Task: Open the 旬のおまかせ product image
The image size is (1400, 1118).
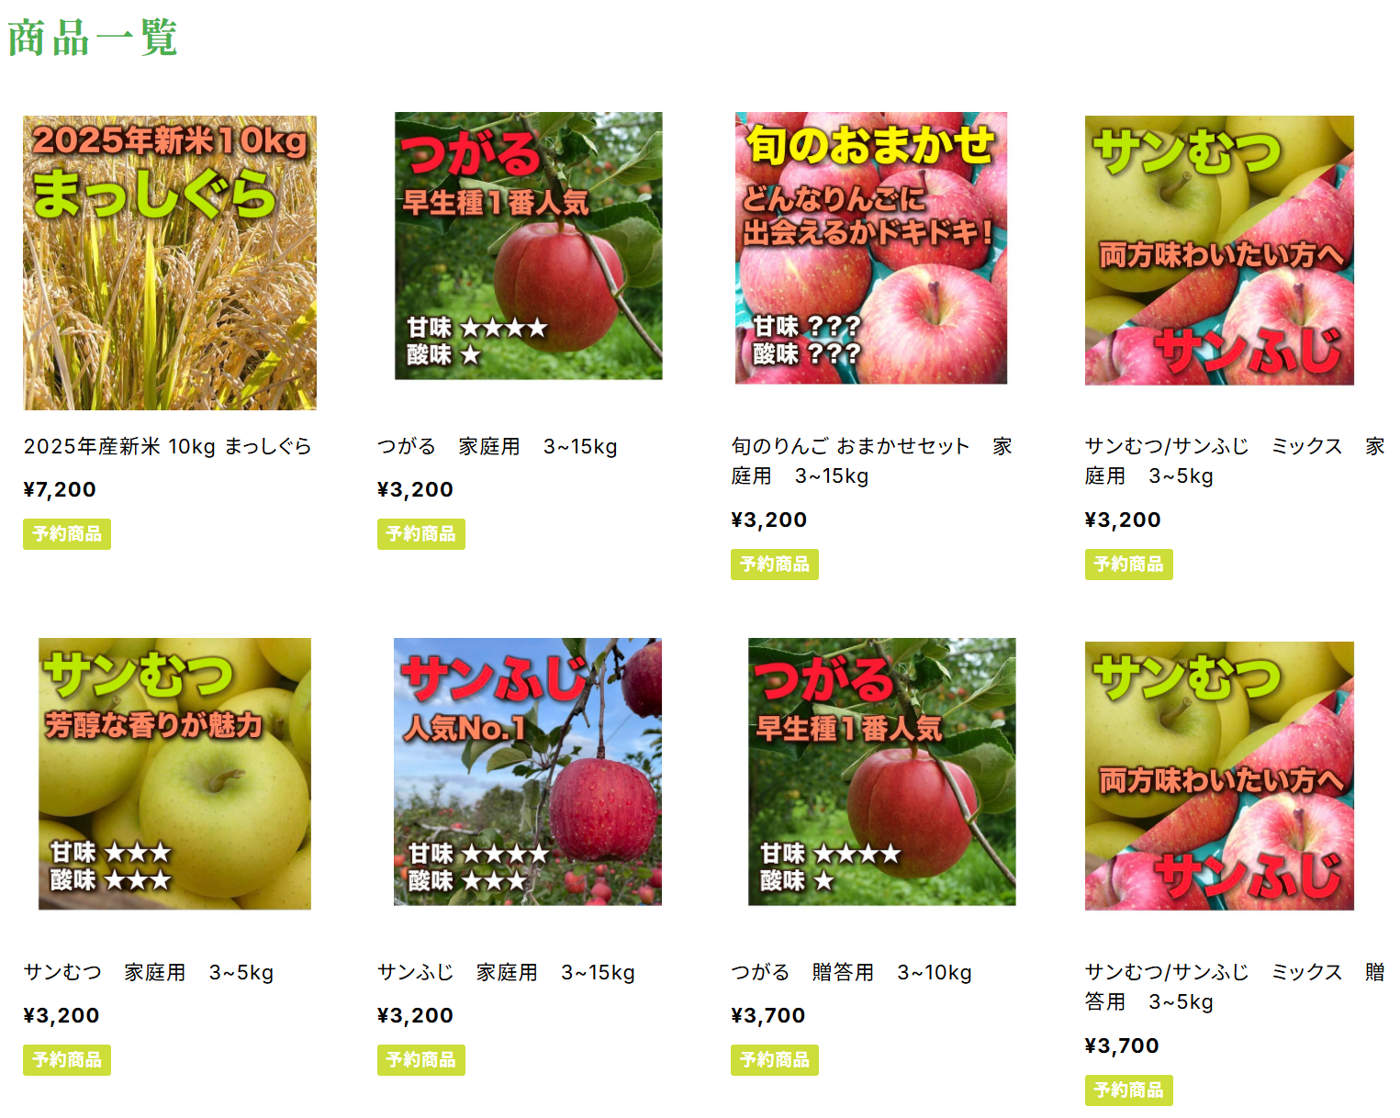Action: tap(871, 248)
